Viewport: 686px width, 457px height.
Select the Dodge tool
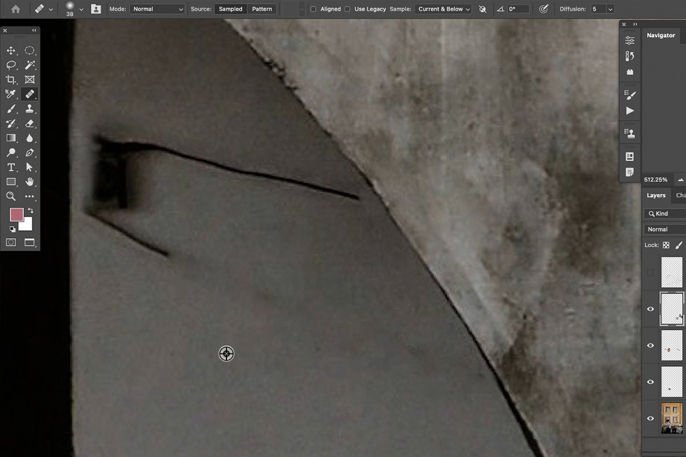(x=11, y=153)
